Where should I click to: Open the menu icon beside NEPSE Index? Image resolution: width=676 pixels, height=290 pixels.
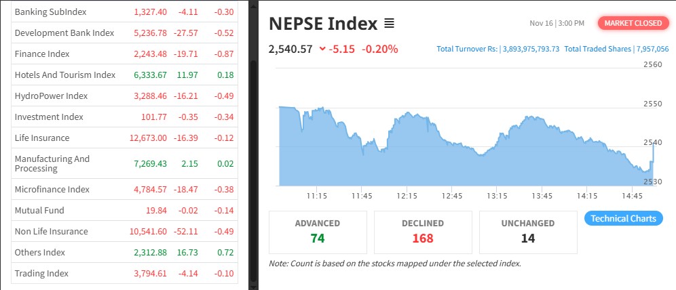(389, 24)
